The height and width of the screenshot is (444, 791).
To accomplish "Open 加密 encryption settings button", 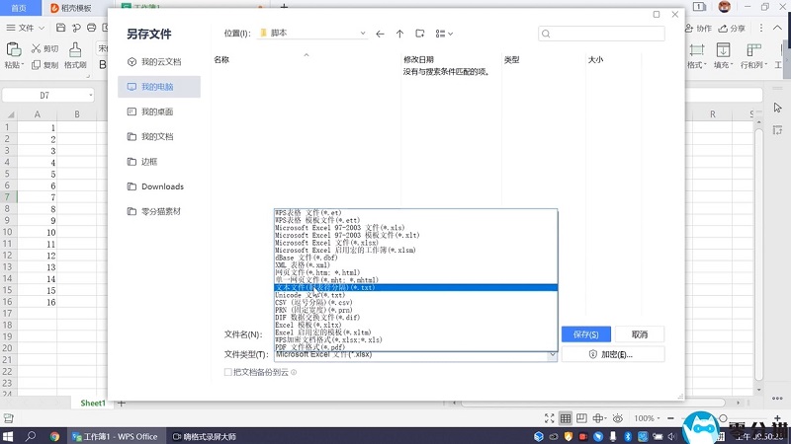I will tap(612, 354).
